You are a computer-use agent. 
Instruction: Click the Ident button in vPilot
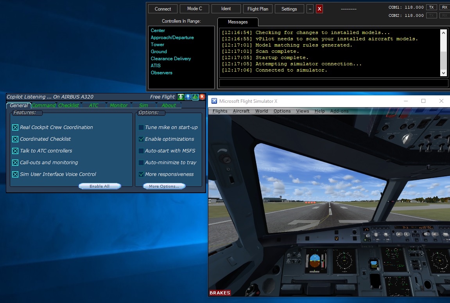pyautogui.click(x=226, y=9)
